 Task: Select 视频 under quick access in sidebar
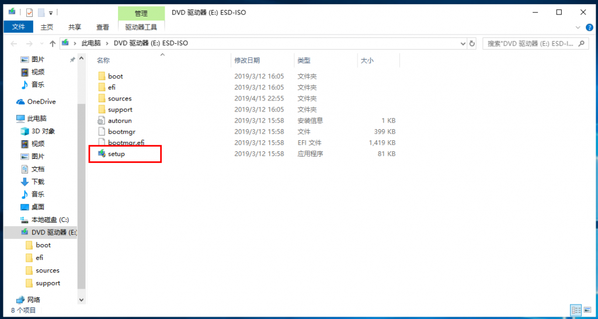pyautogui.click(x=38, y=72)
